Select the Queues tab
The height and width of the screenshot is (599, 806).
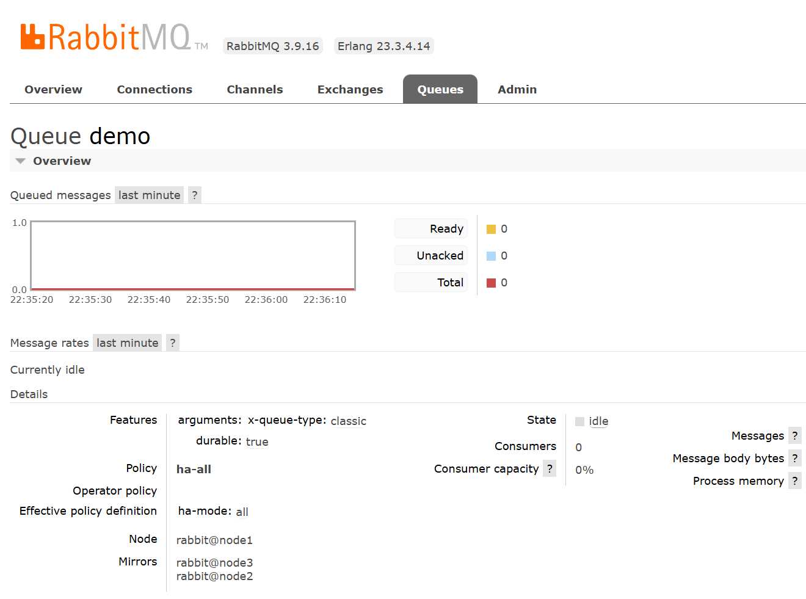coord(440,89)
